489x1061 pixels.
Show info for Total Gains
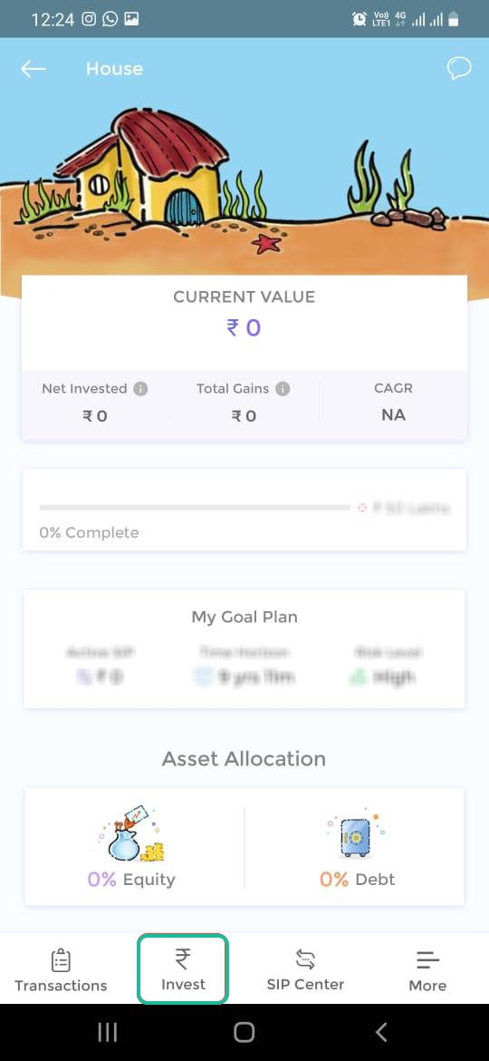(283, 389)
